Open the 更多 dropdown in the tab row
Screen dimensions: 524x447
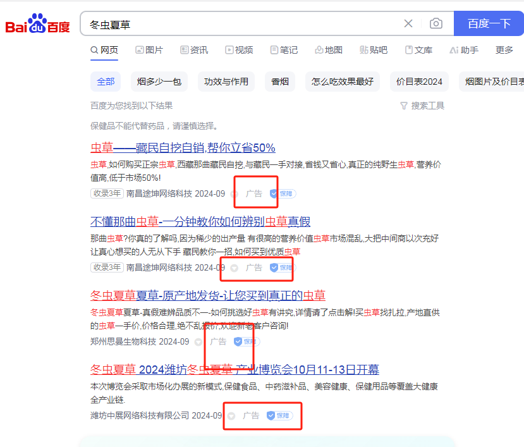504,49
